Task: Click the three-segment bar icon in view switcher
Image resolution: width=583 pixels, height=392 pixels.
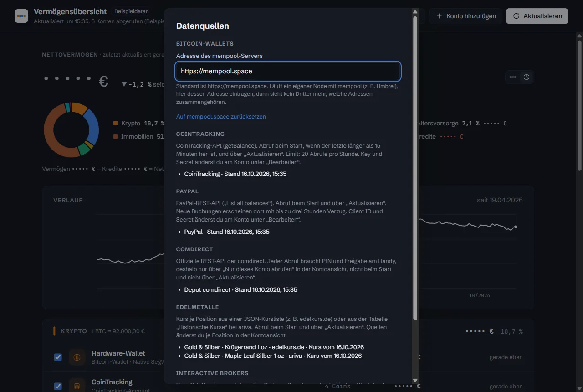Action: [x=513, y=77]
